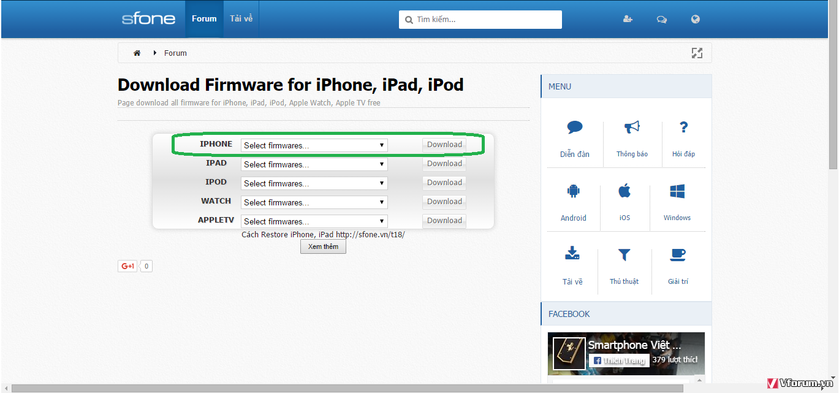
Task: Open Diễn đàn speech bubble icon
Action: (575, 128)
